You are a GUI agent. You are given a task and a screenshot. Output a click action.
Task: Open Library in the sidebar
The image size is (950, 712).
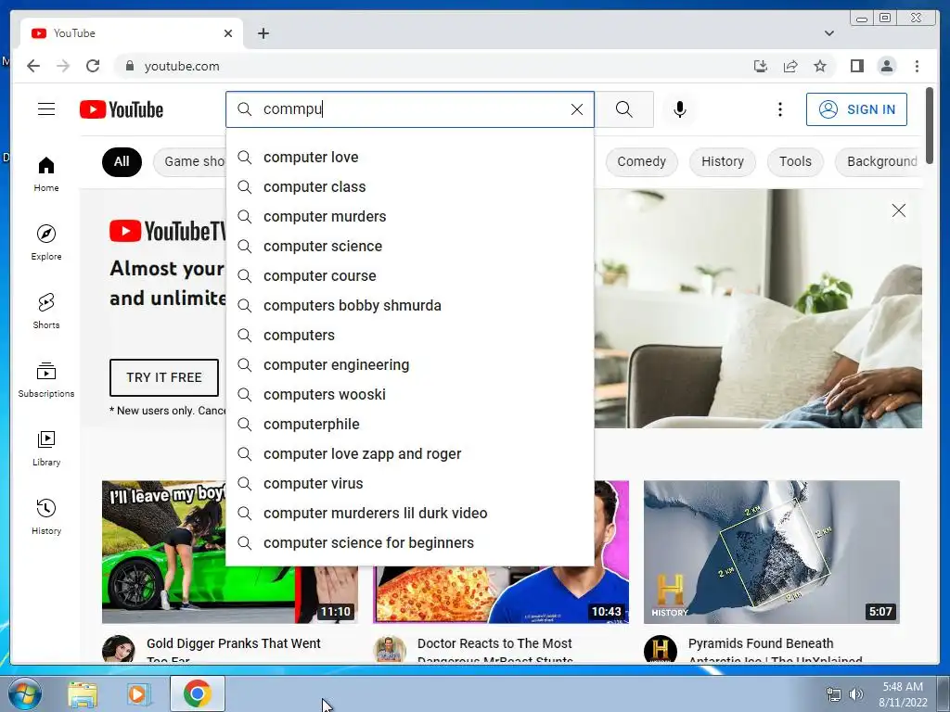[46, 448]
